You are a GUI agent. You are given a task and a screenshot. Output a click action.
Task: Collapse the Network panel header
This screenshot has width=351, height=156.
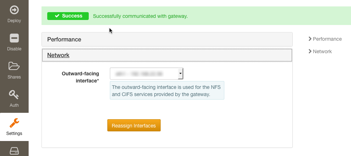pyautogui.click(x=167, y=55)
